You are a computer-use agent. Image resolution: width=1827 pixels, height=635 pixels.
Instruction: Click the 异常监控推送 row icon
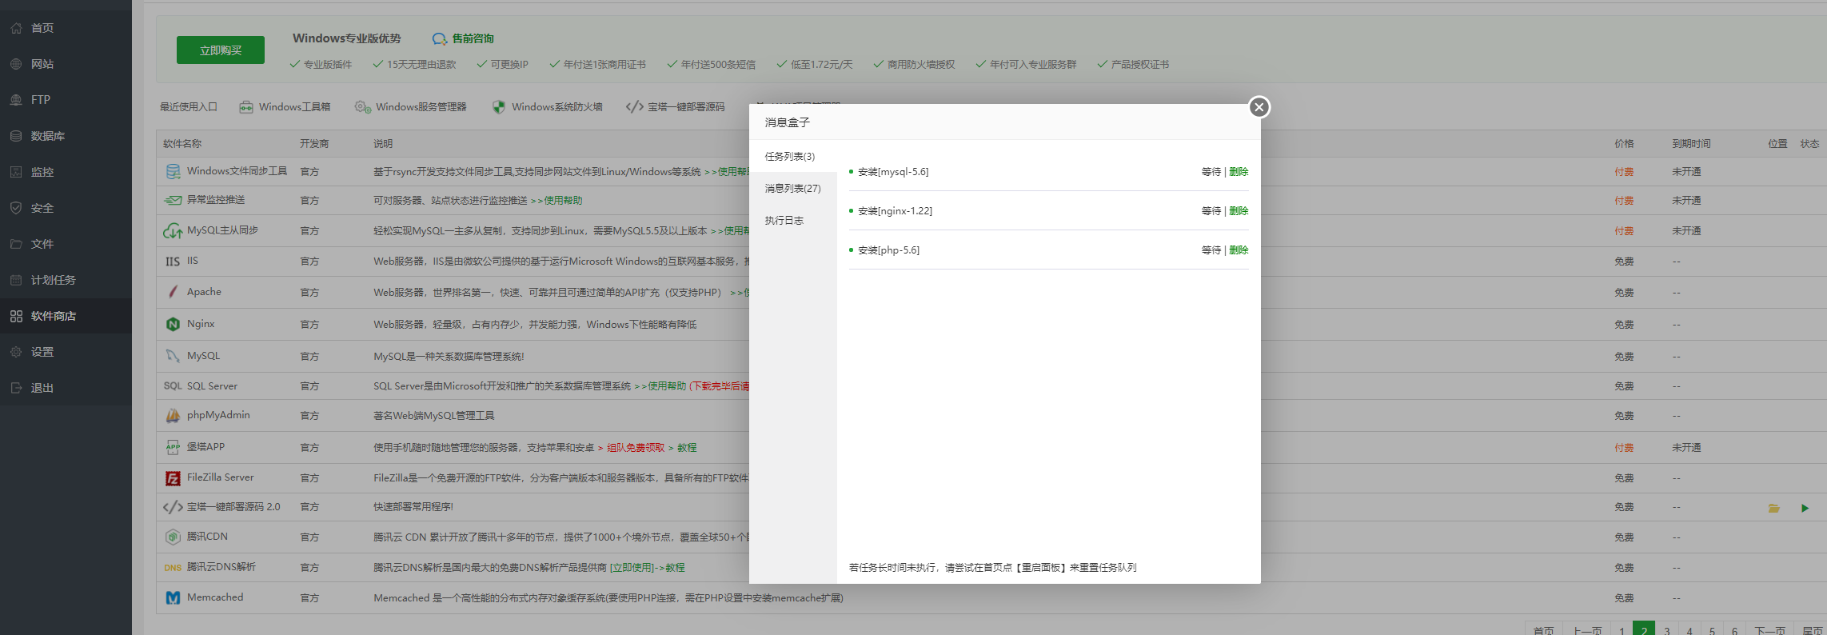coord(173,200)
